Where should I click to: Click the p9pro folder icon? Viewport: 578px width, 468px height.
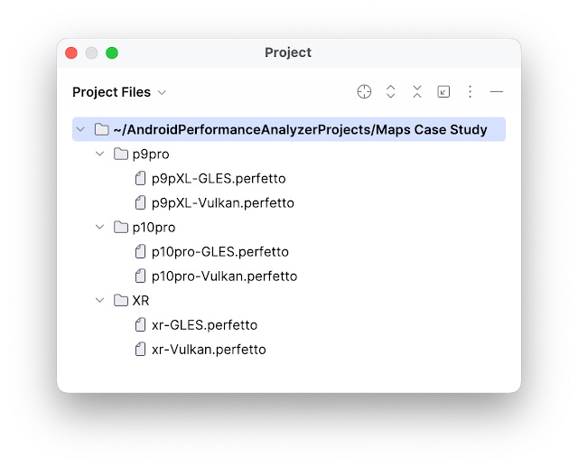120,154
